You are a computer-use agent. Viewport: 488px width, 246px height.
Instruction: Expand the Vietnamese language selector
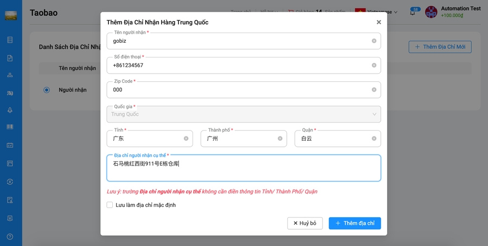(x=376, y=12)
